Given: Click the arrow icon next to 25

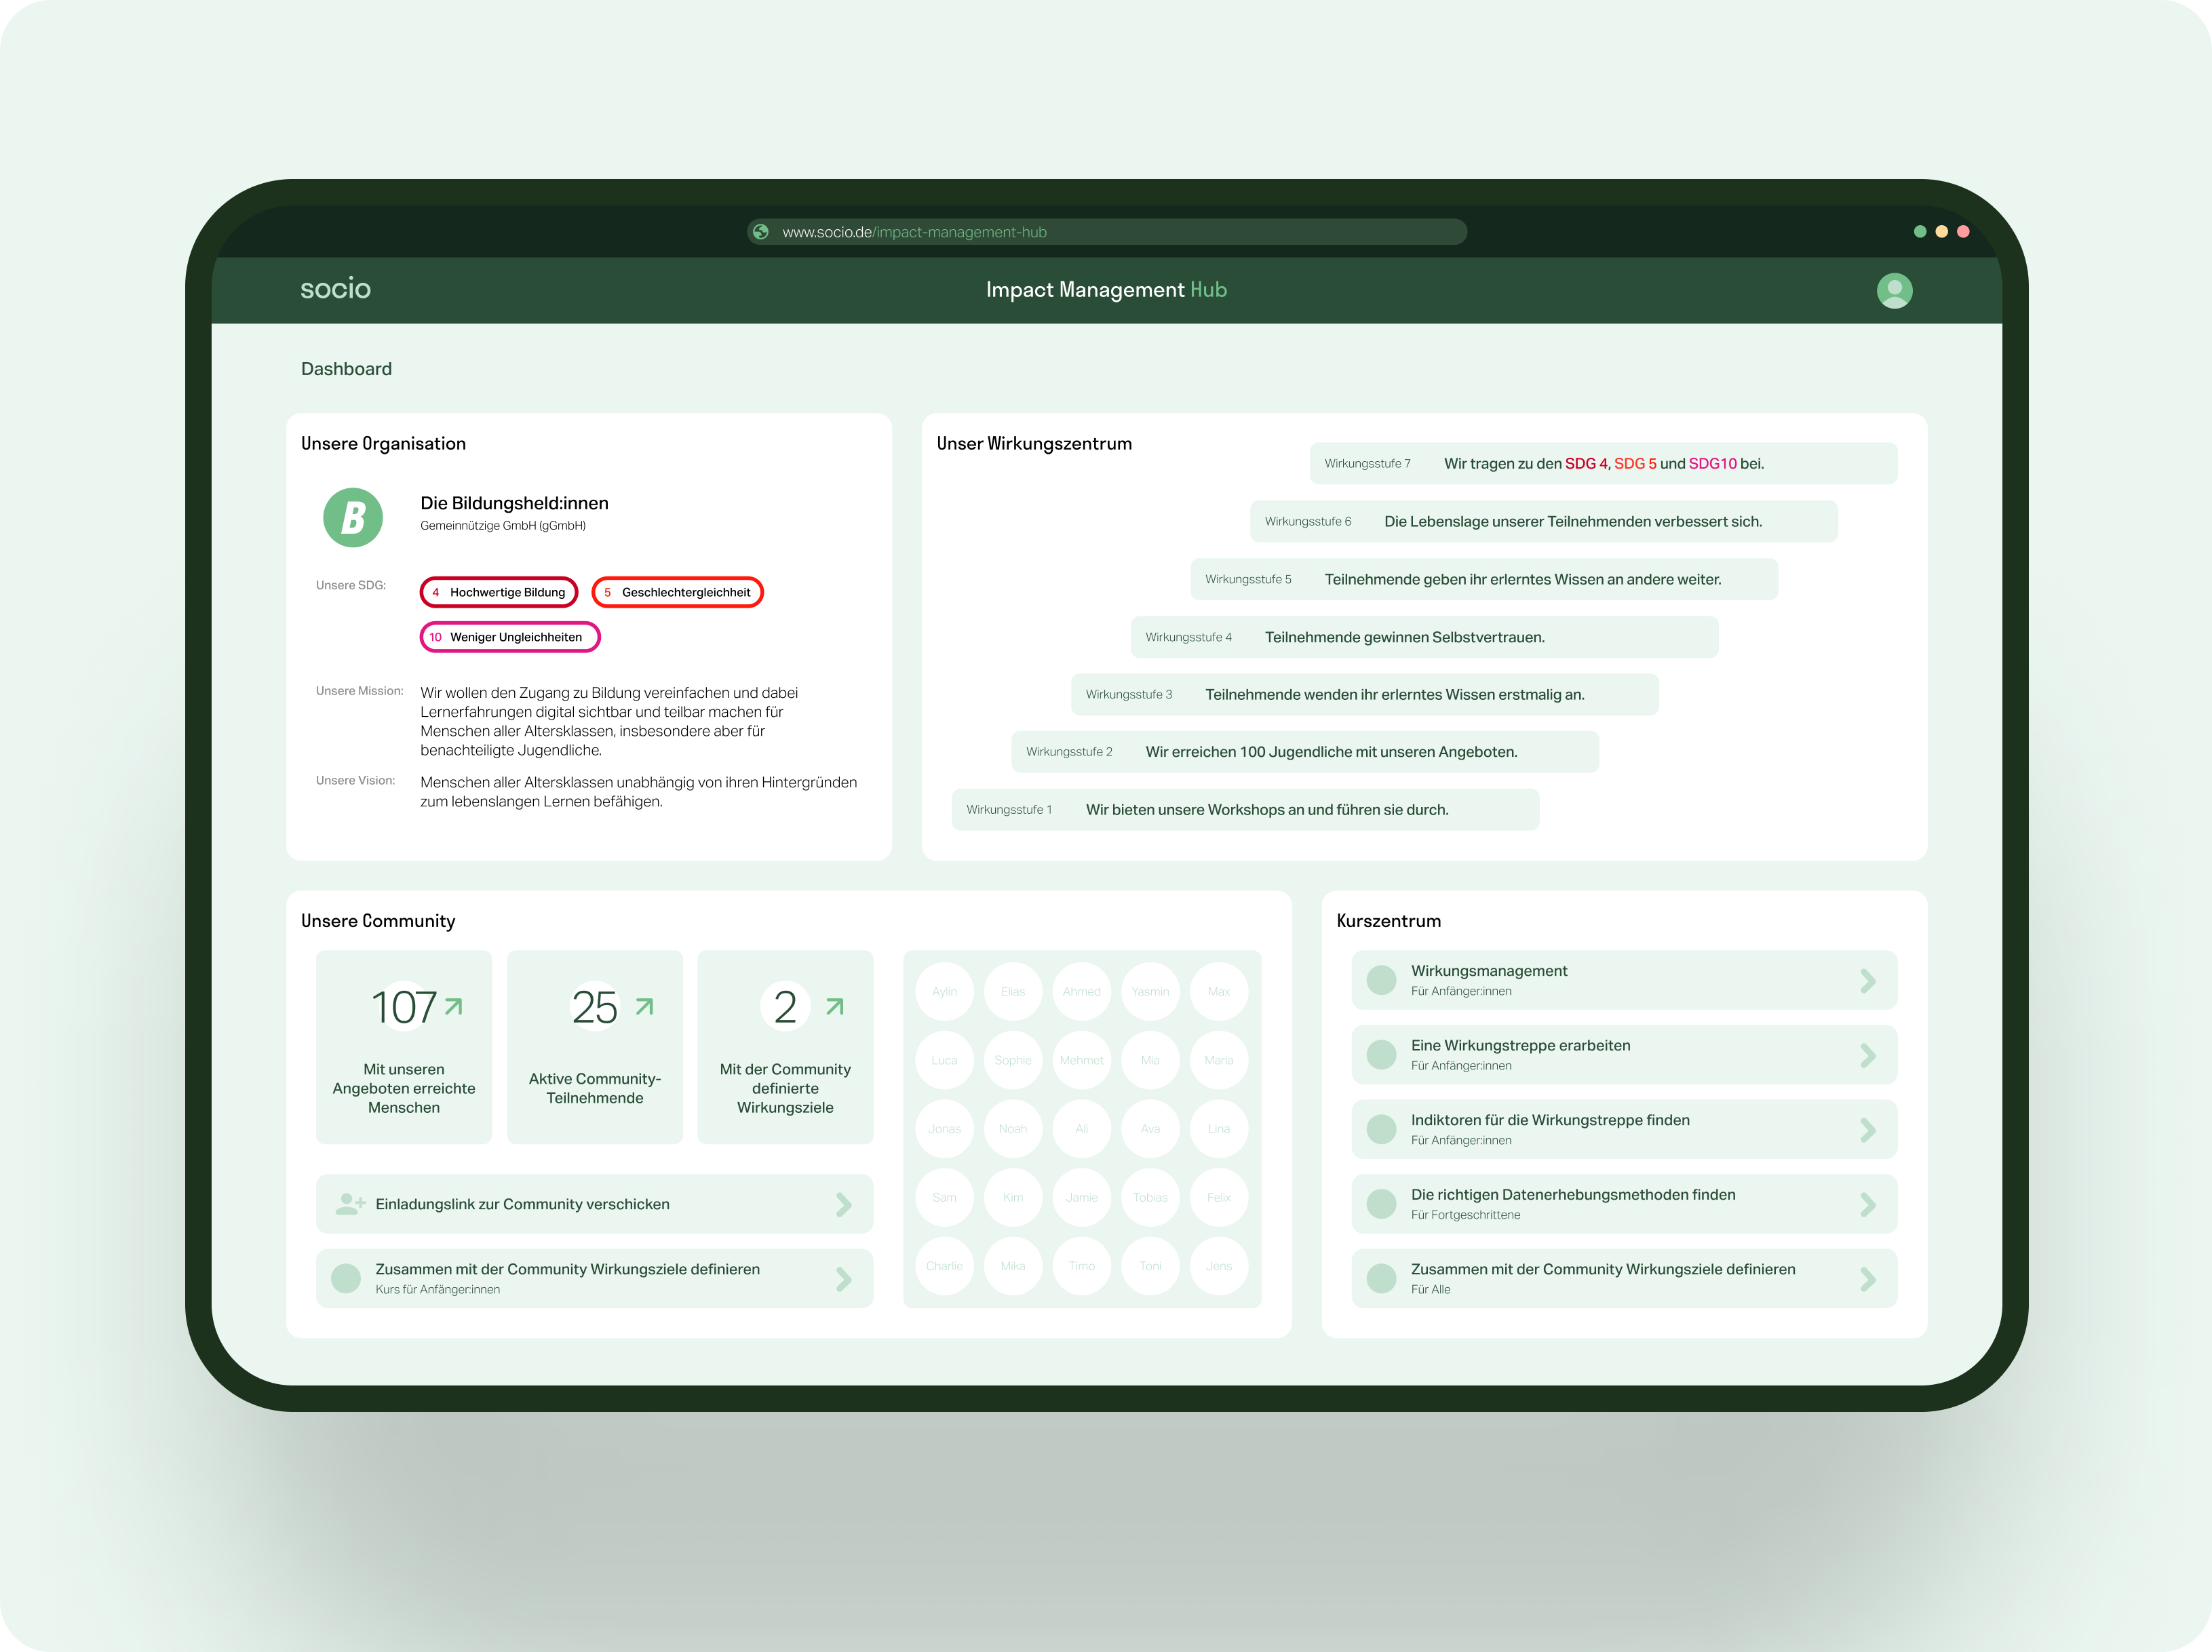Looking at the screenshot, I should 645,1006.
